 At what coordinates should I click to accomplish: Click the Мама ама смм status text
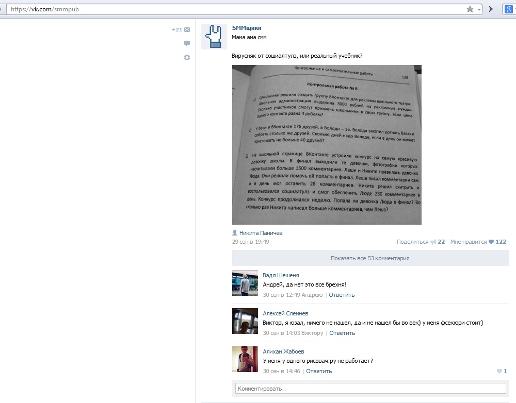point(249,38)
